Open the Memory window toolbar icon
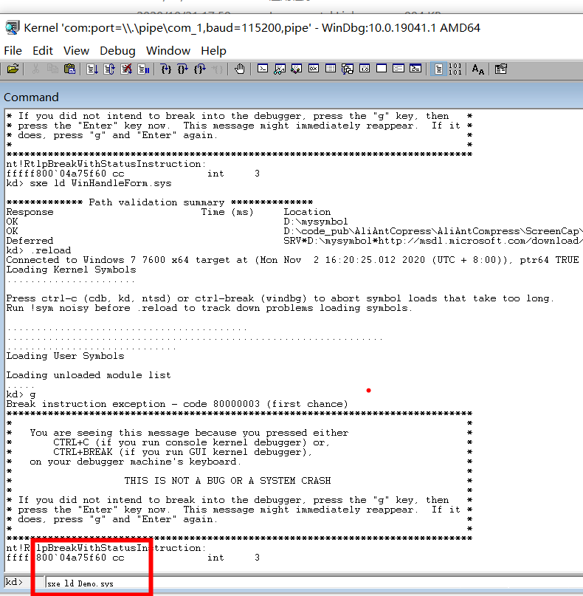This screenshot has height=596, width=583. (x=331, y=69)
